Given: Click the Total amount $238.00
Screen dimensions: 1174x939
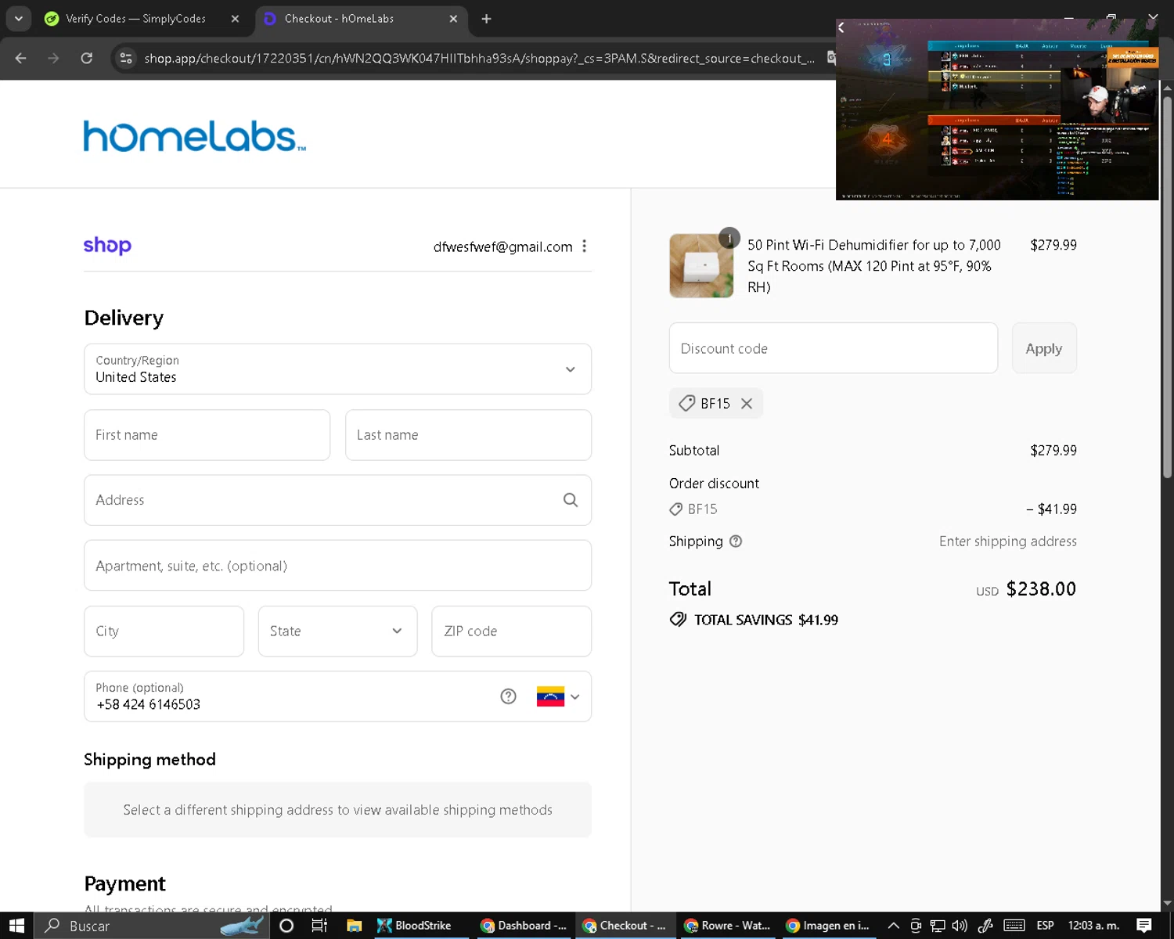Looking at the screenshot, I should 1041,589.
